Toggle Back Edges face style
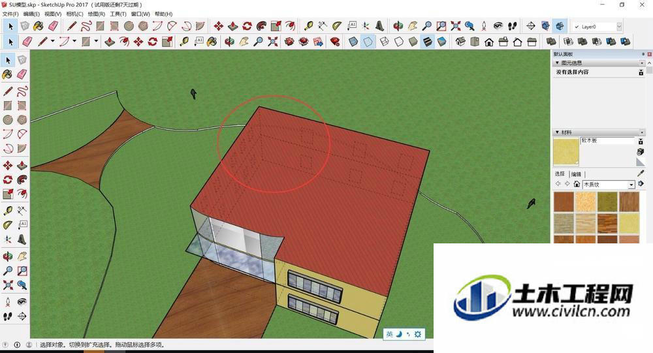 tap(367, 42)
